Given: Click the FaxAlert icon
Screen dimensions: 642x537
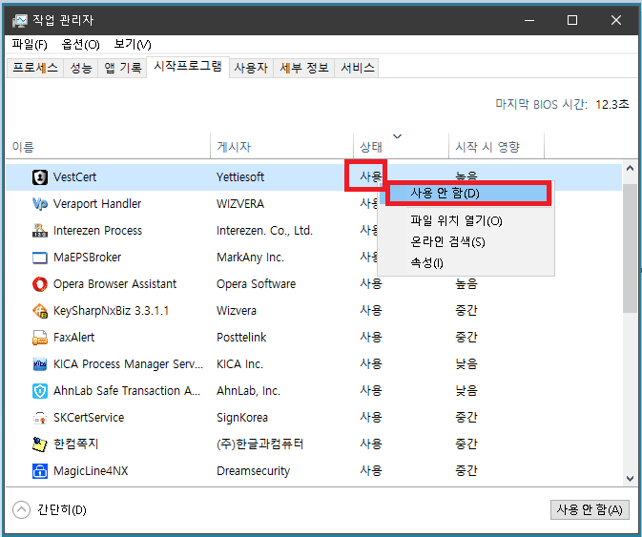Looking at the screenshot, I should [x=40, y=338].
